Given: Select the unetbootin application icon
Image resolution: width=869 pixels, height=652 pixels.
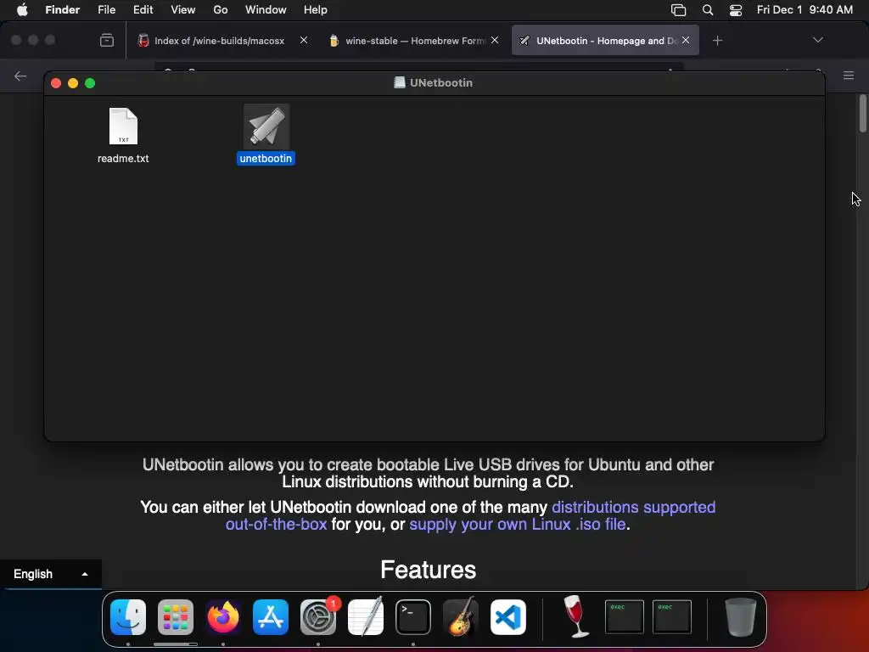Looking at the screenshot, I should pos(266,126).
